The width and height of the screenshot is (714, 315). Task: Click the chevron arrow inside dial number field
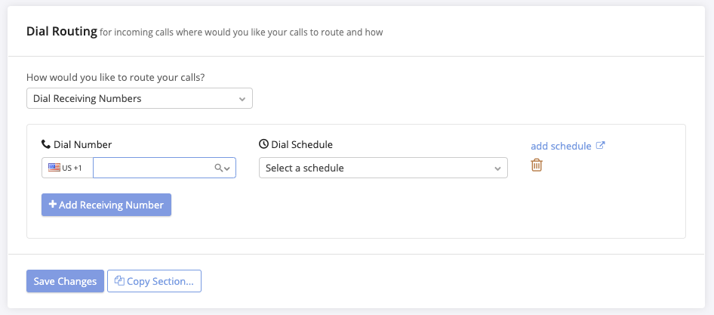227,168
